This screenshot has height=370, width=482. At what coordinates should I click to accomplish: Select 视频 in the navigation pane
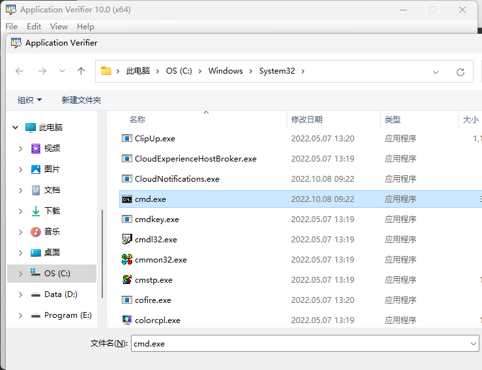click(x=52, y=149)
